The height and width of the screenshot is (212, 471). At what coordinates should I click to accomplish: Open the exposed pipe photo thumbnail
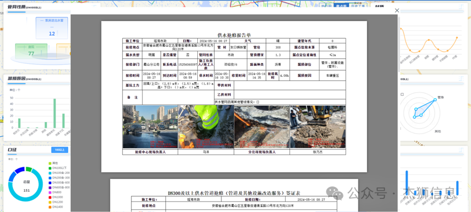(262, 126)
